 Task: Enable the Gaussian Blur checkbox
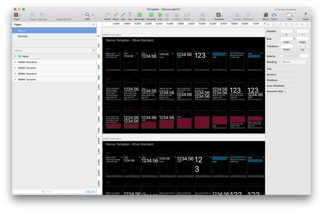coord(308,91)
